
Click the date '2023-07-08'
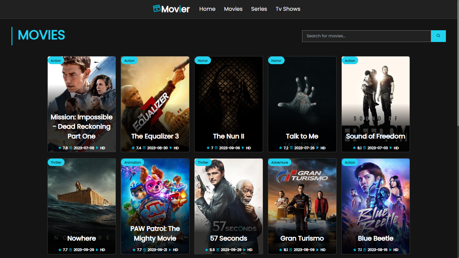(84, 148)
